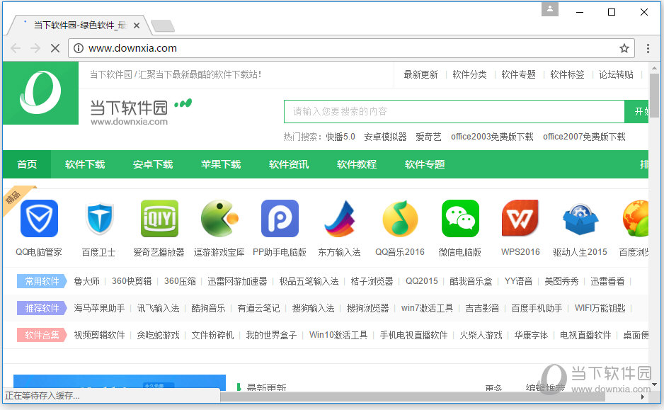Bookmark this page with star
Viewport: 664px width, 410px height.
coord(624,48)
